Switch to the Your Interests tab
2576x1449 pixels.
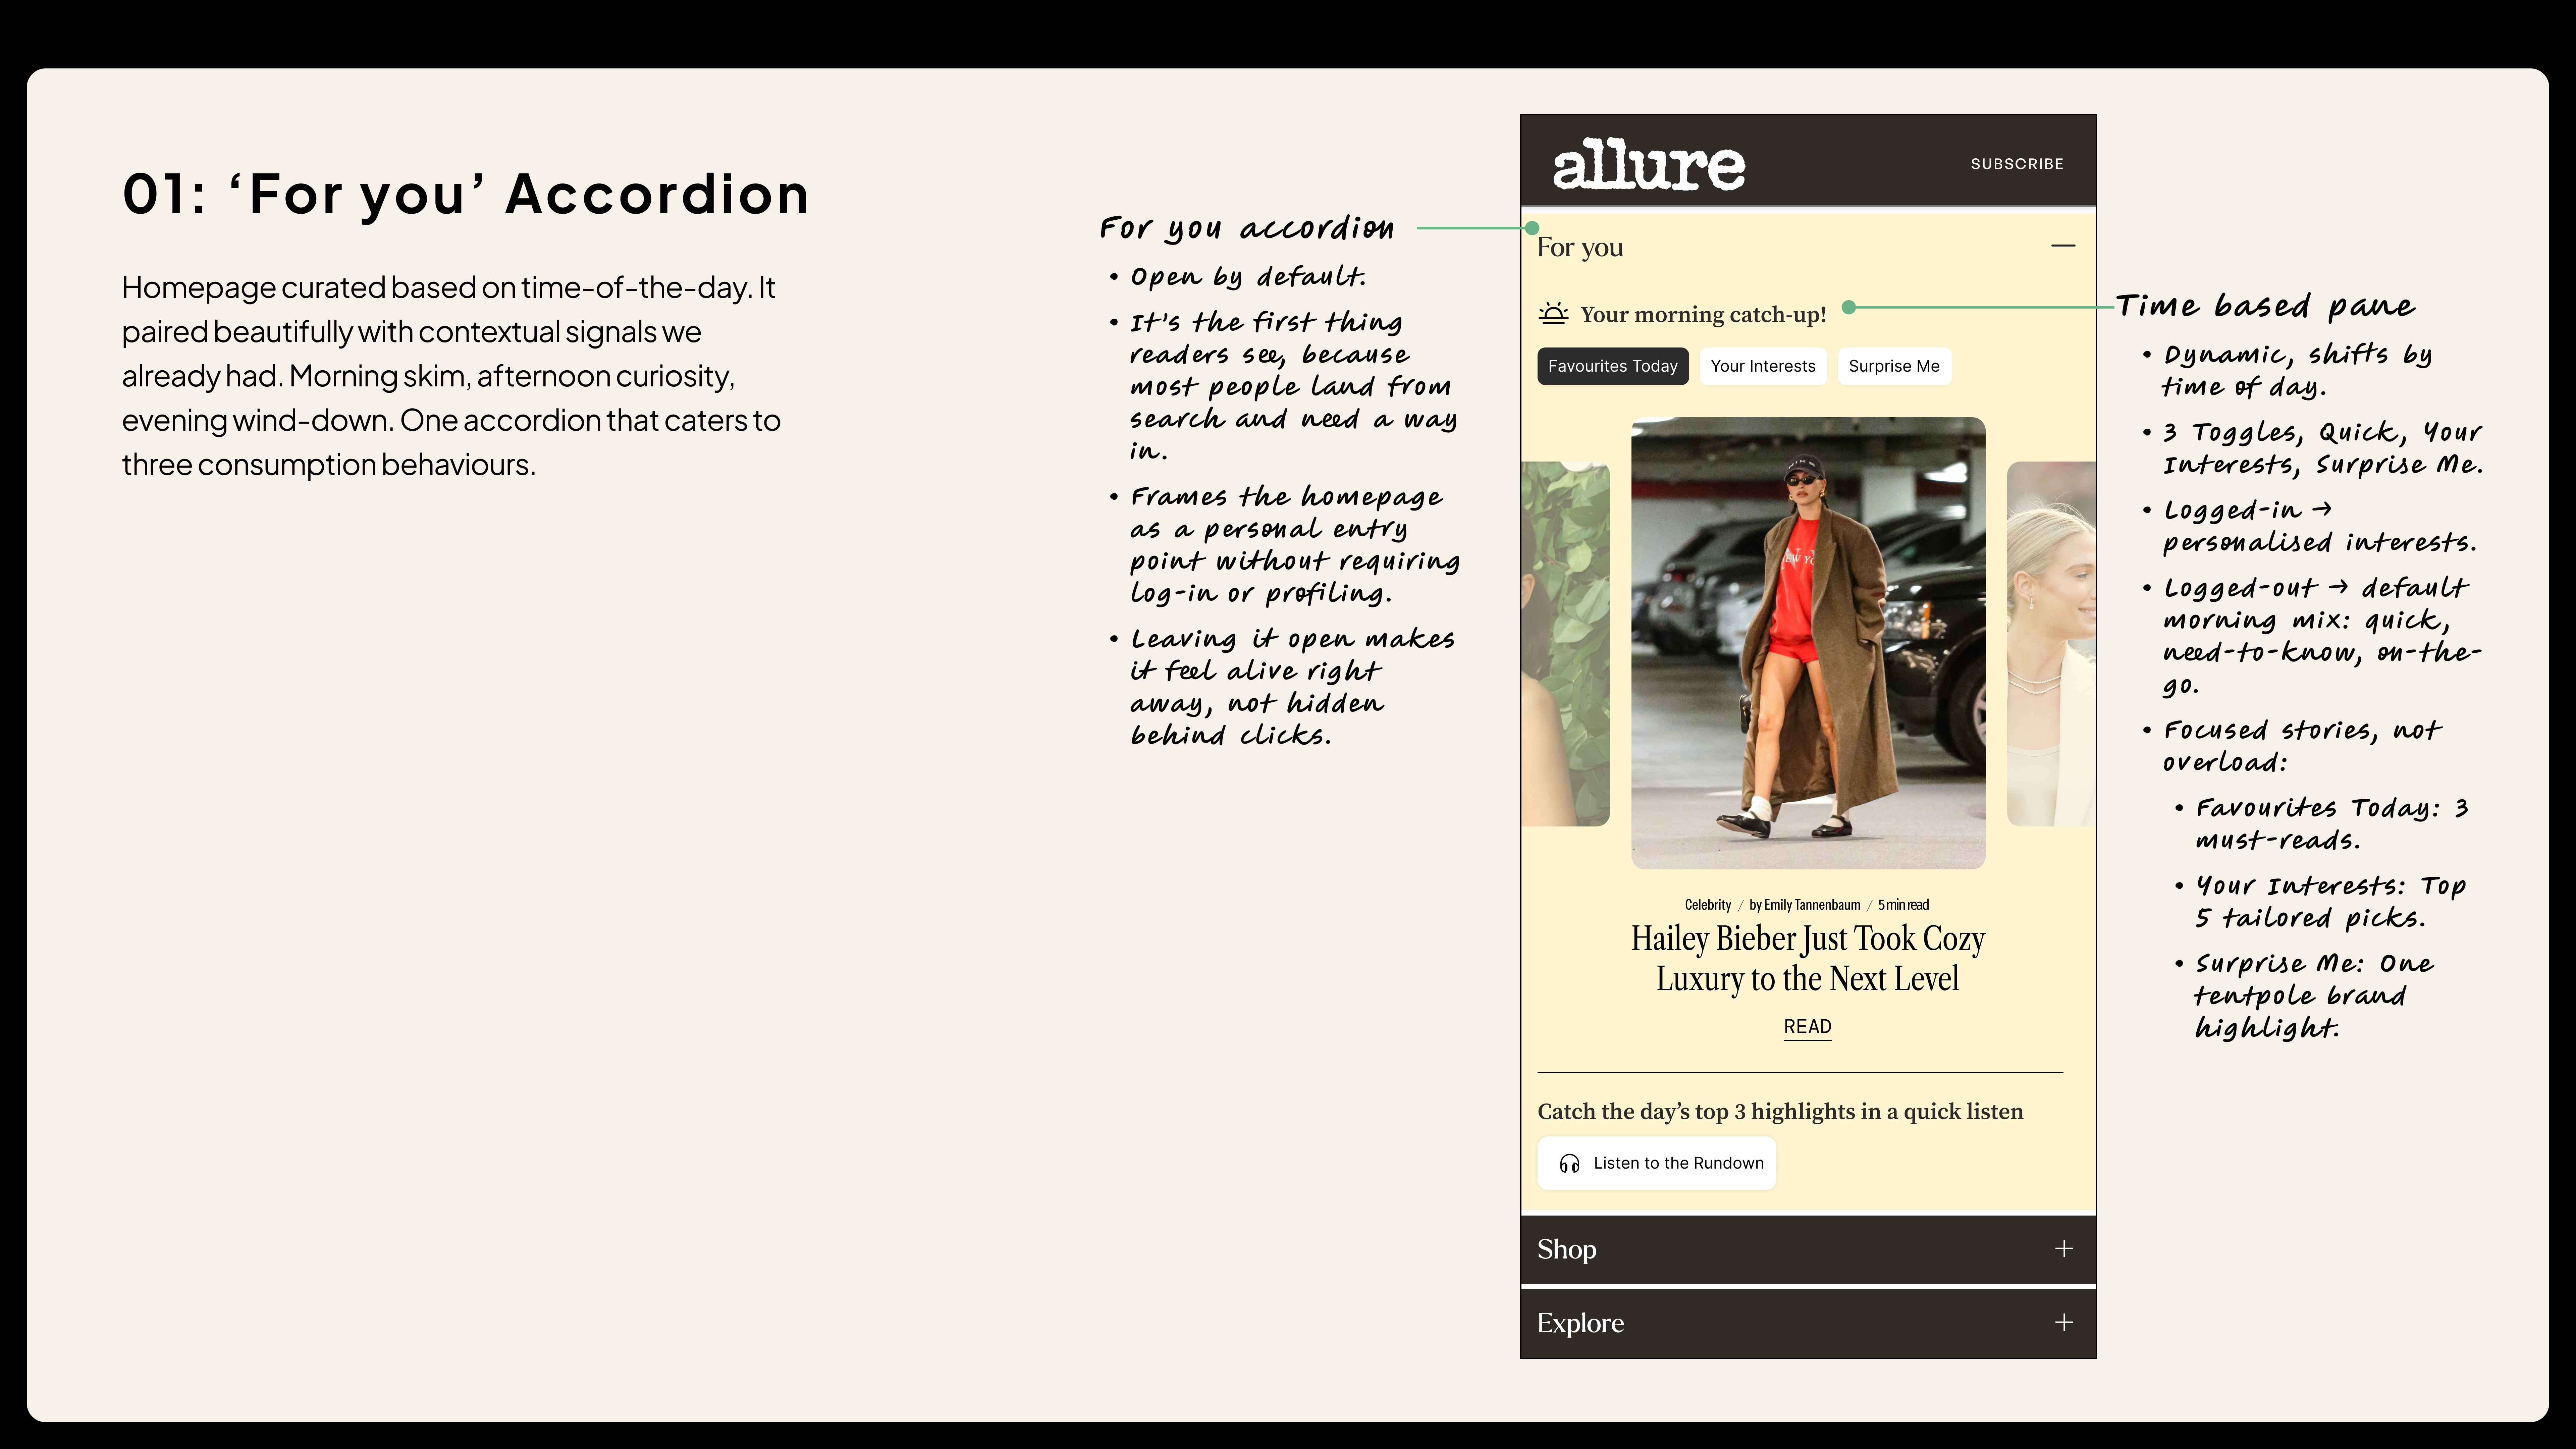tap(1763, 366)
